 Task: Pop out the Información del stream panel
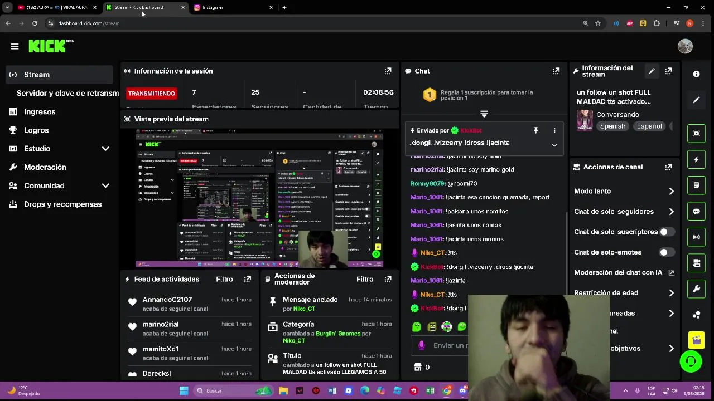[x=668, y=71]
